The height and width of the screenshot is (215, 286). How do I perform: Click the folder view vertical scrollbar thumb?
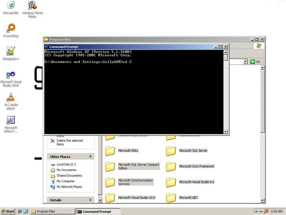(262, 101)
